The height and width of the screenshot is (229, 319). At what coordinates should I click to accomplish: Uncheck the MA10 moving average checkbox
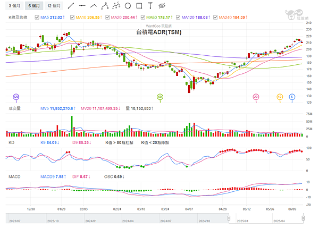click(72, 18)
